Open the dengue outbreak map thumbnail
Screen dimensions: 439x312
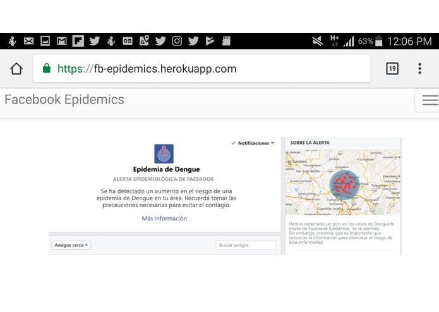click(x=343, y=182)
